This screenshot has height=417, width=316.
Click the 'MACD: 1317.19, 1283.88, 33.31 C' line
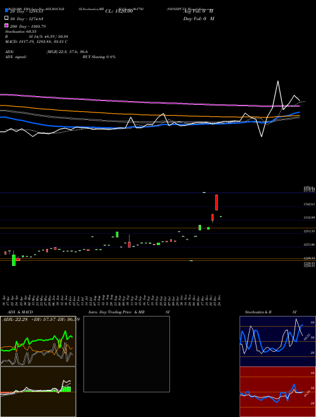[36, 42]
